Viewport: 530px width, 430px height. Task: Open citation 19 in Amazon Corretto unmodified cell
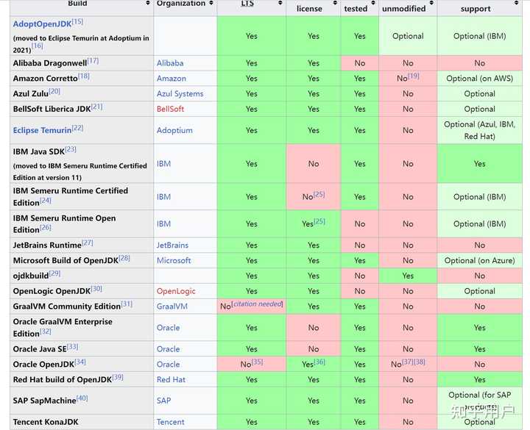[414, 76]
